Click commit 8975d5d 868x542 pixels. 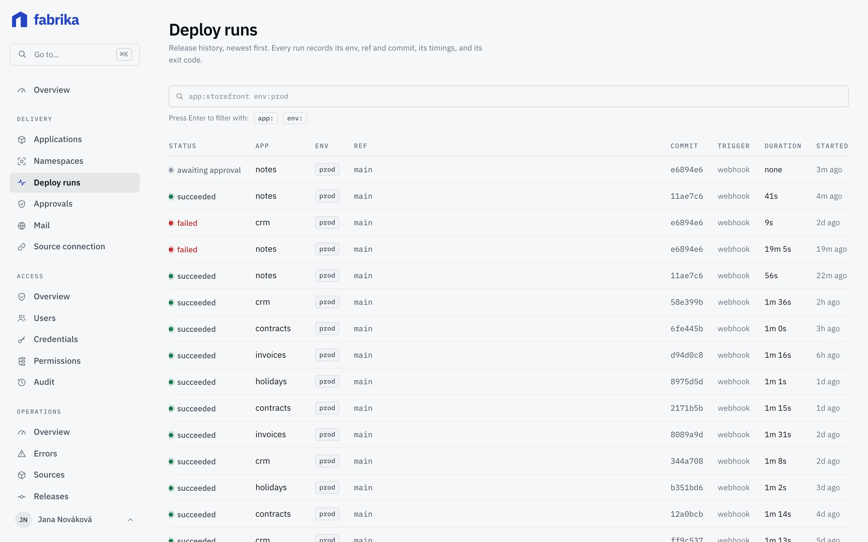pos(687,382)
